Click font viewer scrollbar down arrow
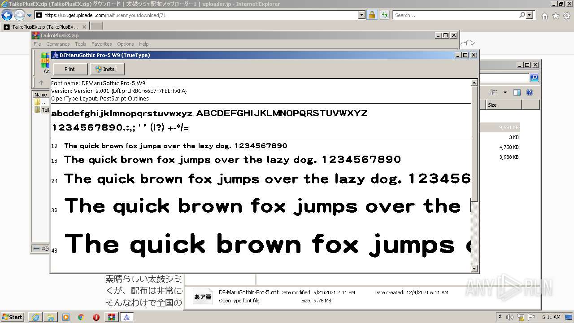Screen dimensions: 574x323 click(x=474, y=269)
